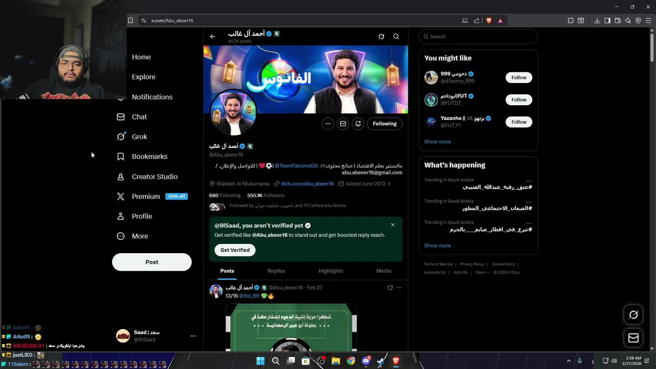
Task: Click the Following button on the profile
Action: [385, 124]
